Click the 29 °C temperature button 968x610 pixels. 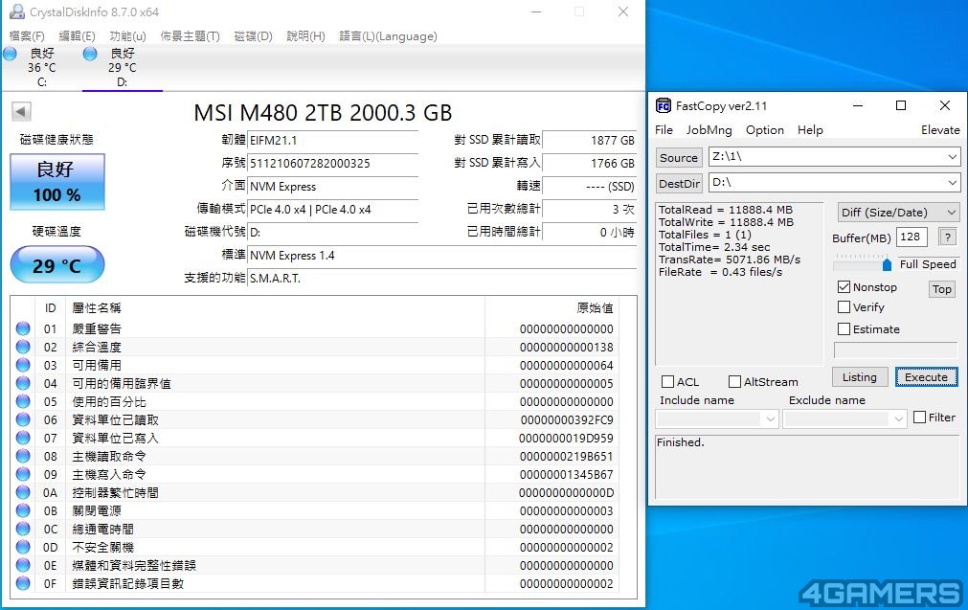pos(57,265)
